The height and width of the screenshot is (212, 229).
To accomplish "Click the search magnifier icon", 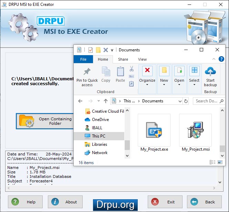I will click(x=221, y=101).
